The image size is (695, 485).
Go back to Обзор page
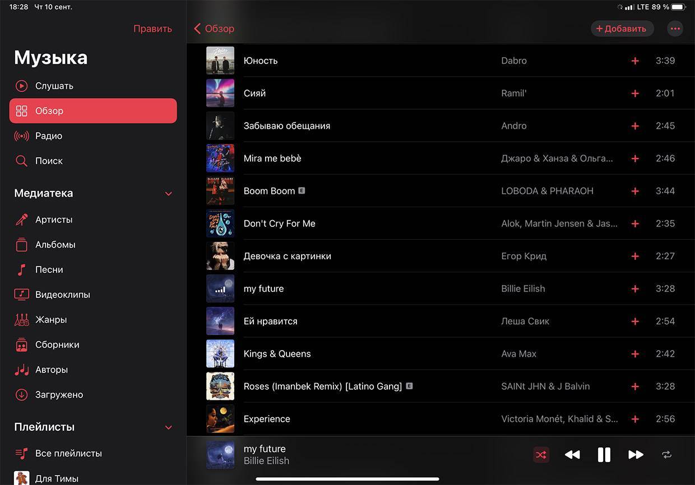tap(214, 29)
